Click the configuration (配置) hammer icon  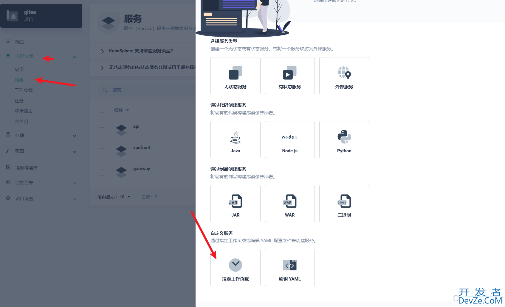(x=8, y=151)
